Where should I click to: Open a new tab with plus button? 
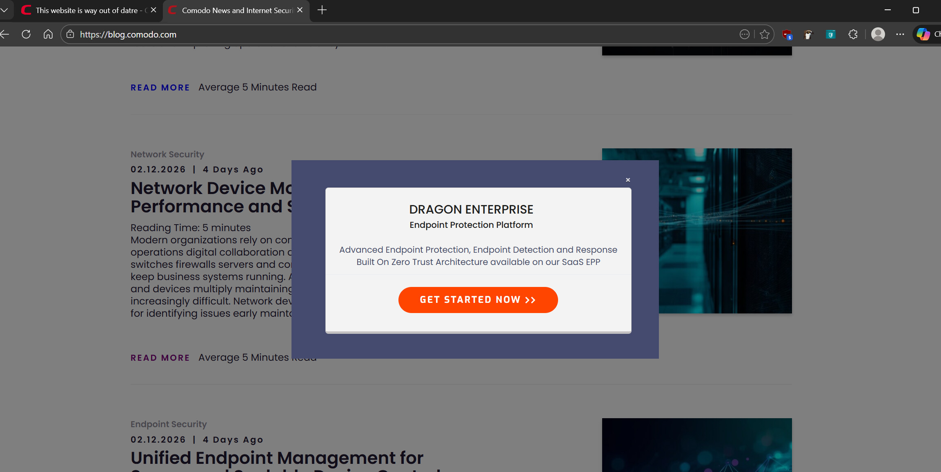(x=322, y=10)
